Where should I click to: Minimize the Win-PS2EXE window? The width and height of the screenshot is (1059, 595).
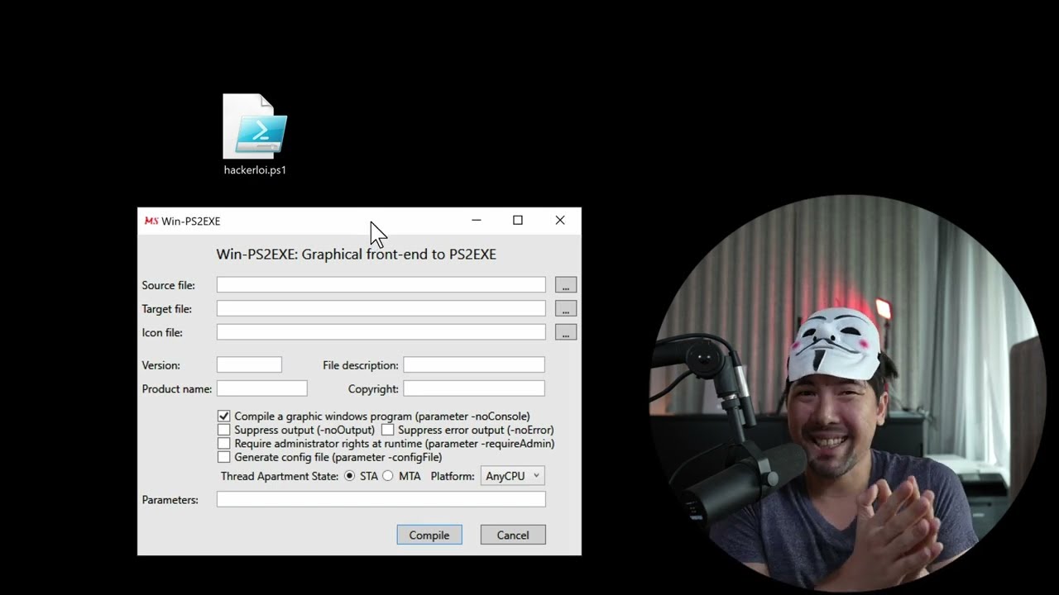pyautogui.click(x=476, y=221)
